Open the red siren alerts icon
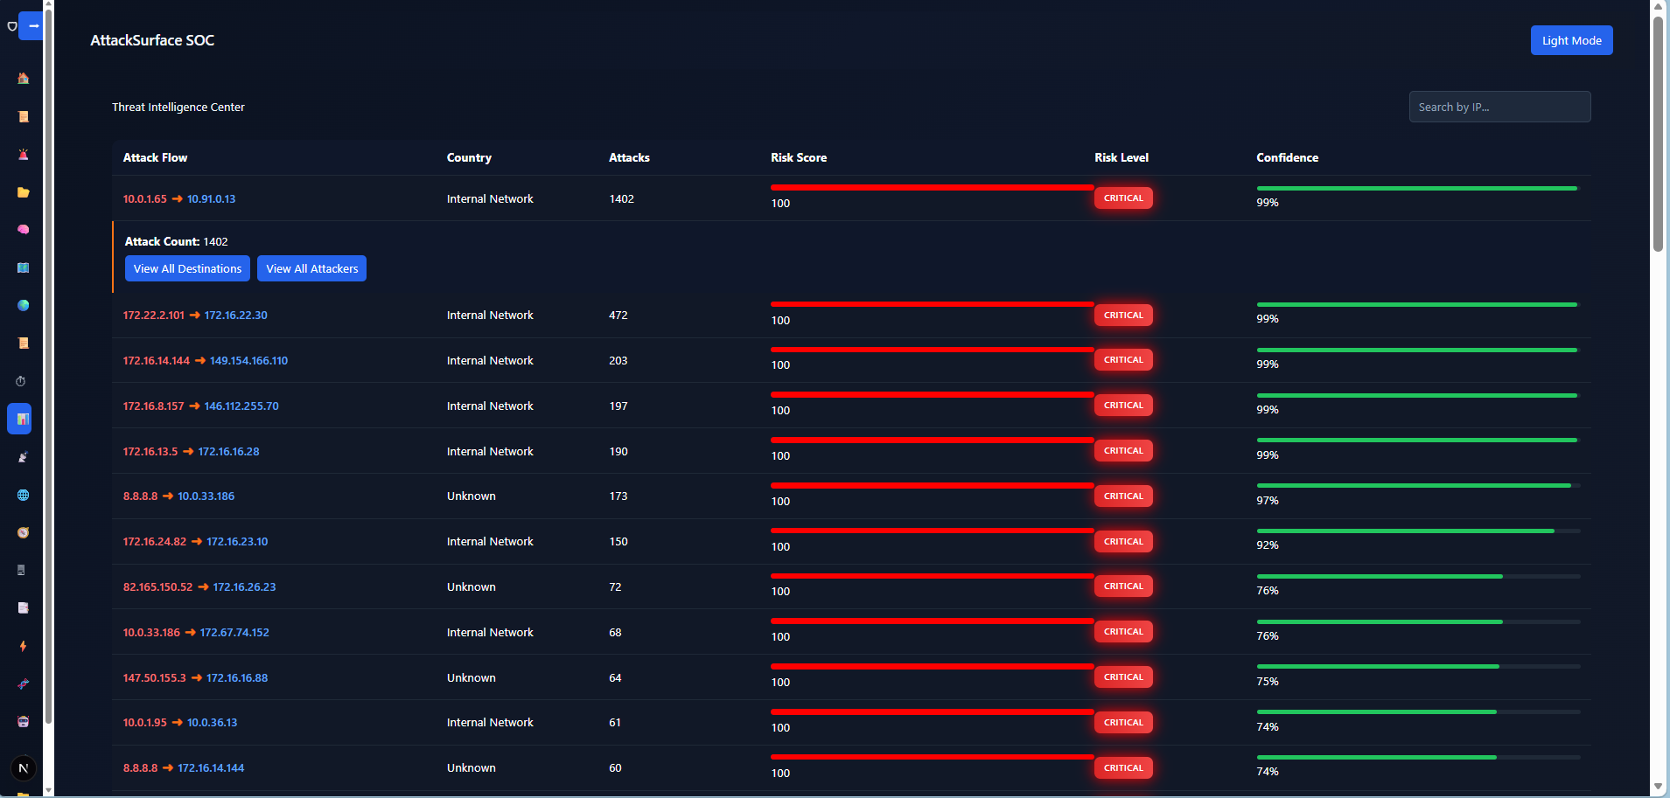1670x798 pixels. tap(24, 155)
